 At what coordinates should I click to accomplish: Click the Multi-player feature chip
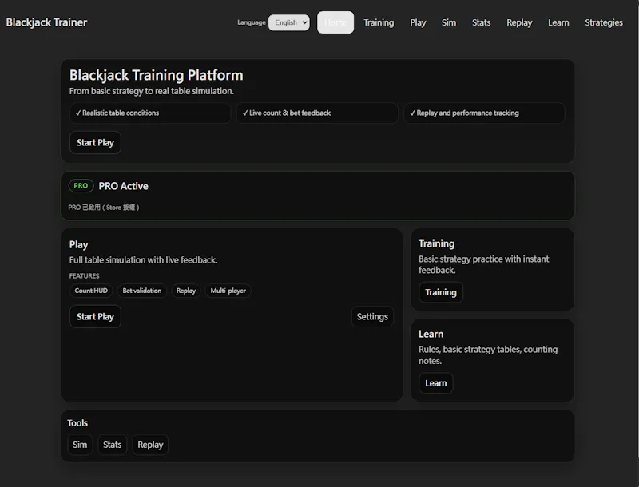pos(228,291)
